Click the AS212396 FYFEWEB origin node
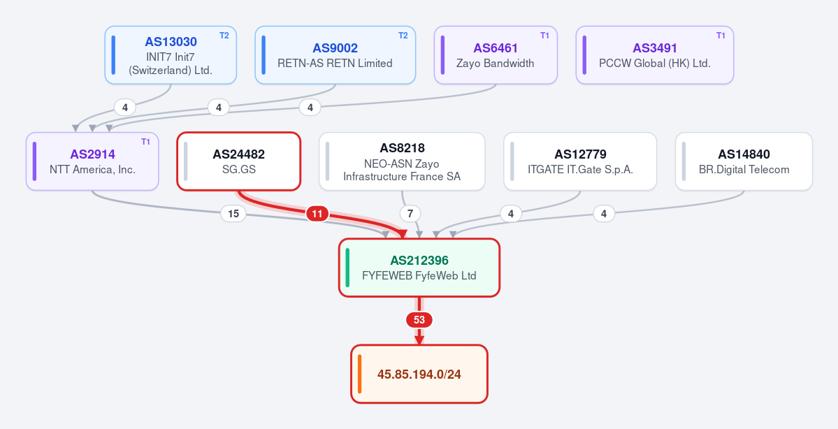 coord(419,268)
